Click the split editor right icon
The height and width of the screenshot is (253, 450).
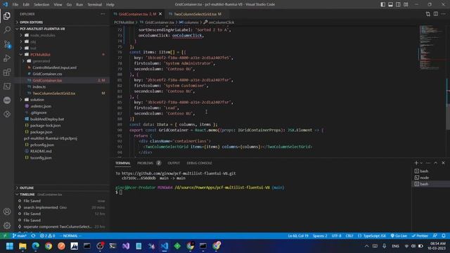436,14
